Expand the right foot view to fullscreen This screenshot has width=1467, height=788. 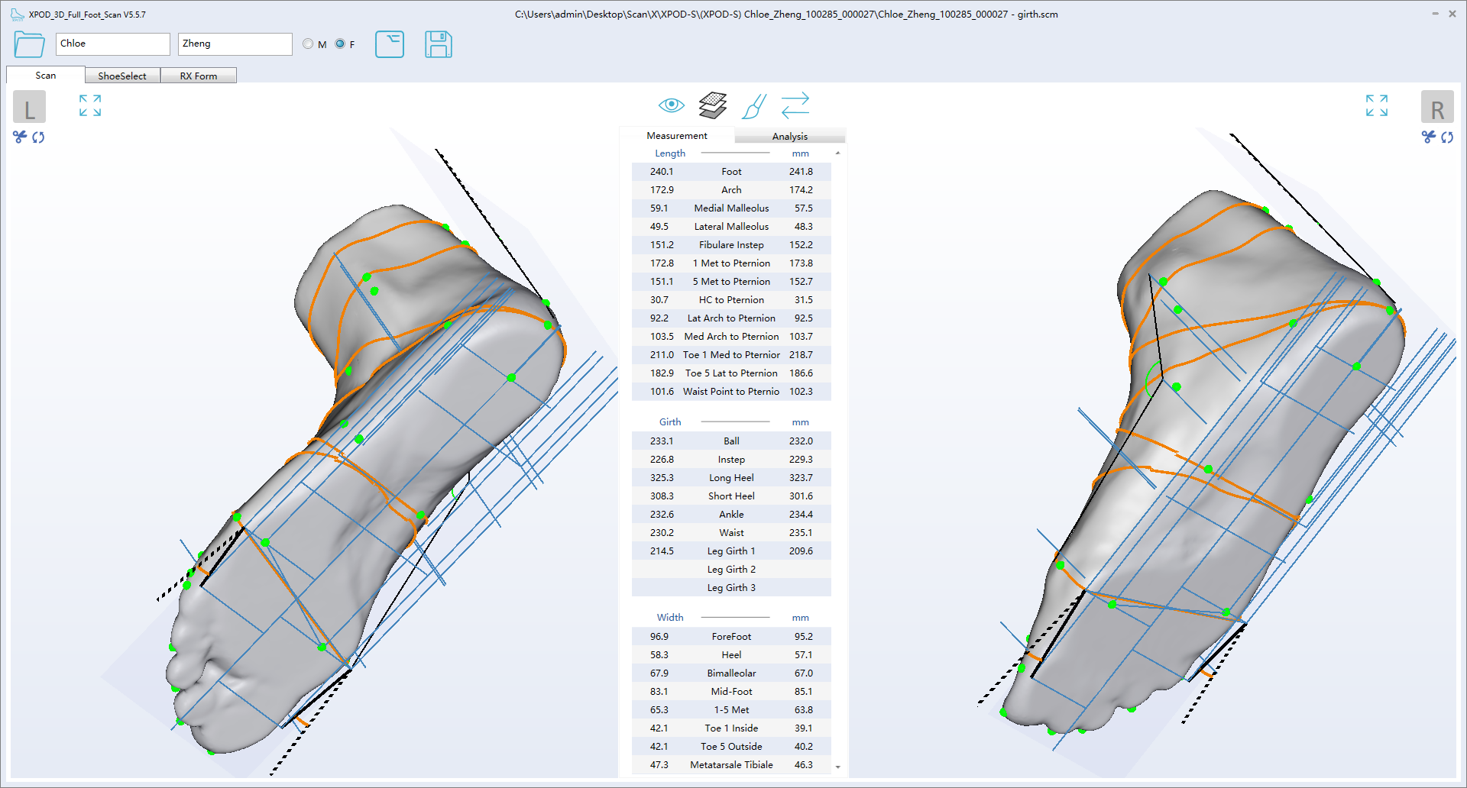tap(1377, 105)
